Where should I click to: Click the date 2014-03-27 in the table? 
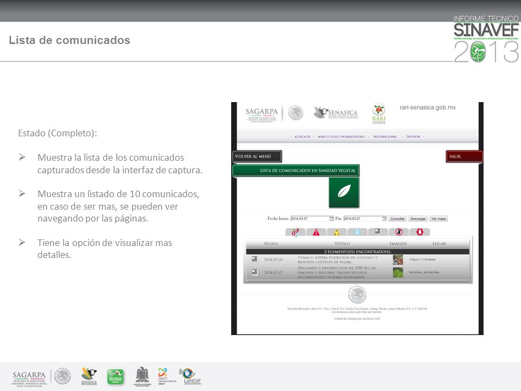click(273, 273)
